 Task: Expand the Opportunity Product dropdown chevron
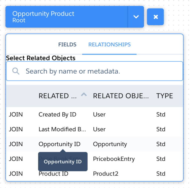(x=136, y=17)
